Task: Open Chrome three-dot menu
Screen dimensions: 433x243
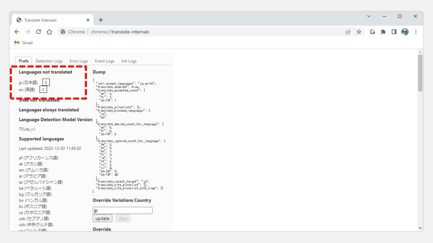Action: pyautogui.click(x=416, y=32)
